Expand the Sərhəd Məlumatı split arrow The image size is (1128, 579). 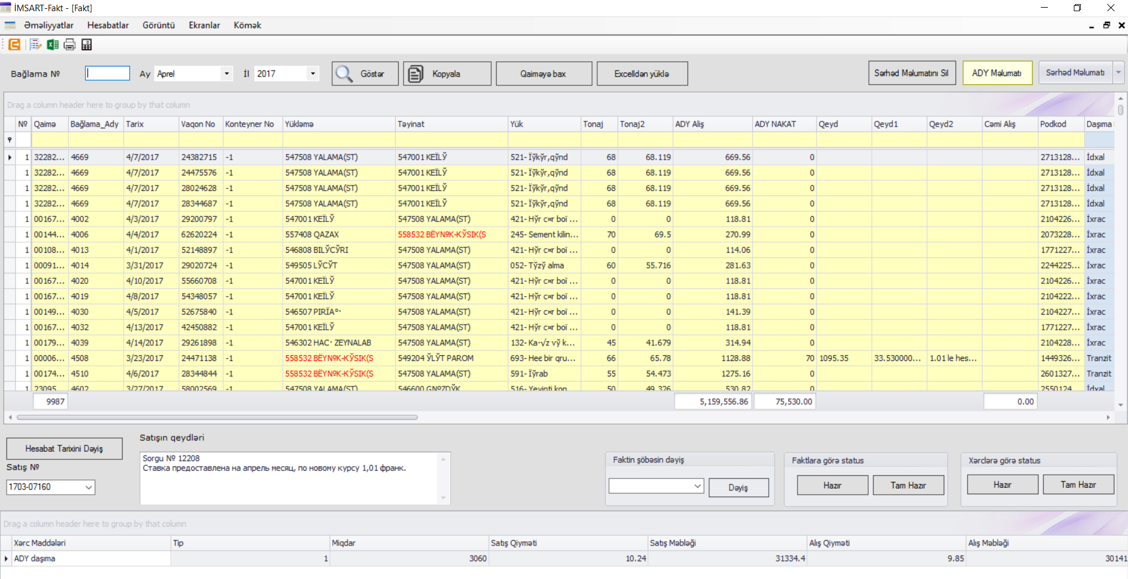(x=1118, y=73)
